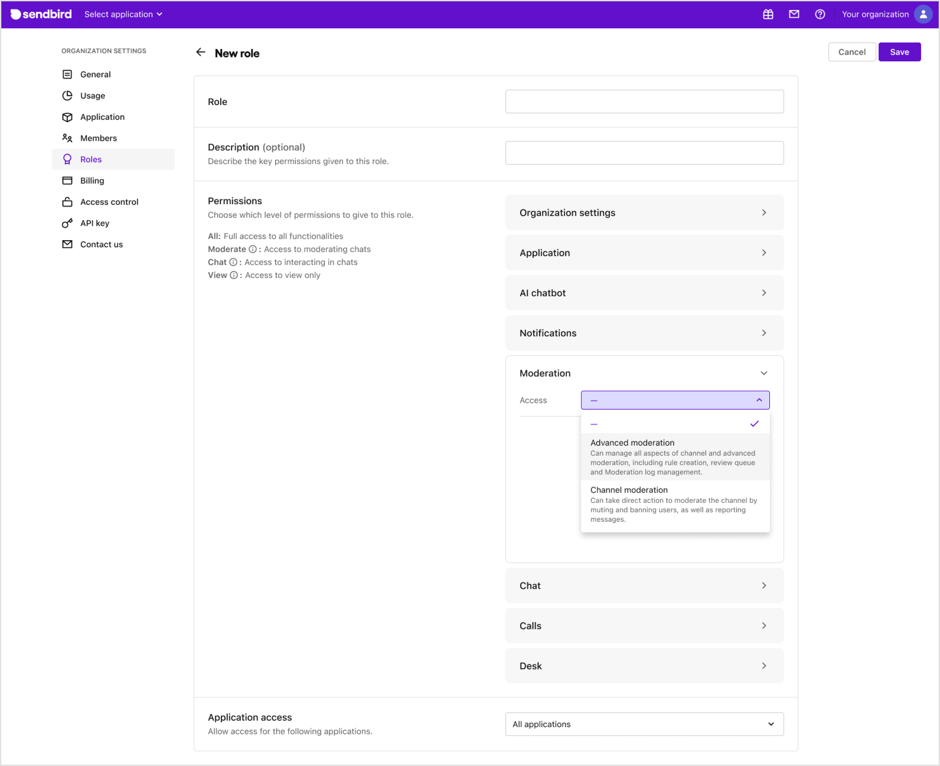Expand Desk permissions section

pyautogui.click(x=644, y=666)
